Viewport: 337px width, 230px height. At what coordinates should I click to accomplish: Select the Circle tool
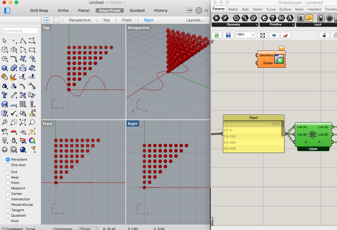coord(5,50)
